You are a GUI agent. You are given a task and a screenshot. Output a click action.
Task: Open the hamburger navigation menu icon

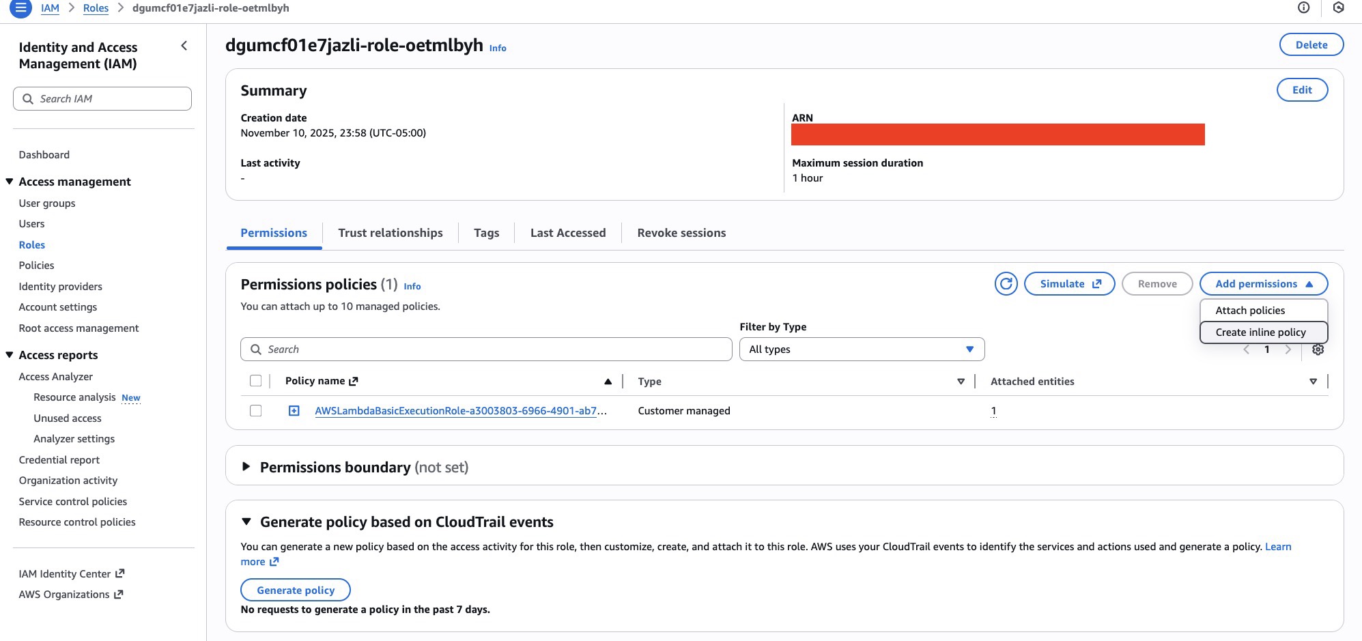(x=20, y=8)
